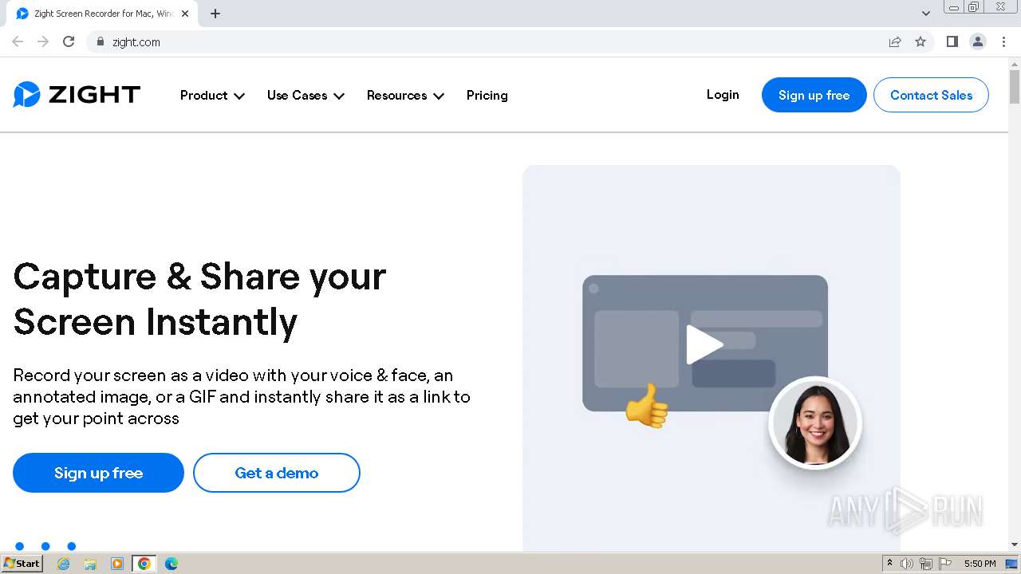Open network status tray icon
1021x574 pixels.
[926, 564]
